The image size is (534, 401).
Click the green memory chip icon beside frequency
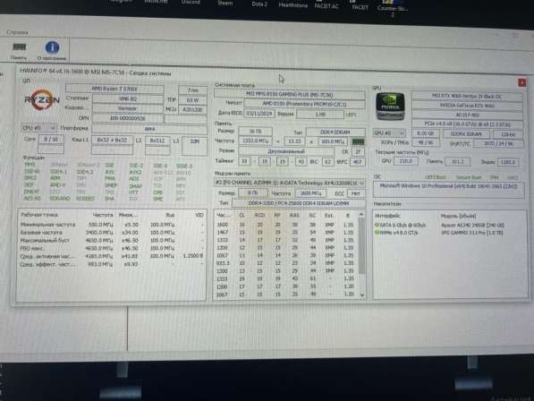pos(358,141)
